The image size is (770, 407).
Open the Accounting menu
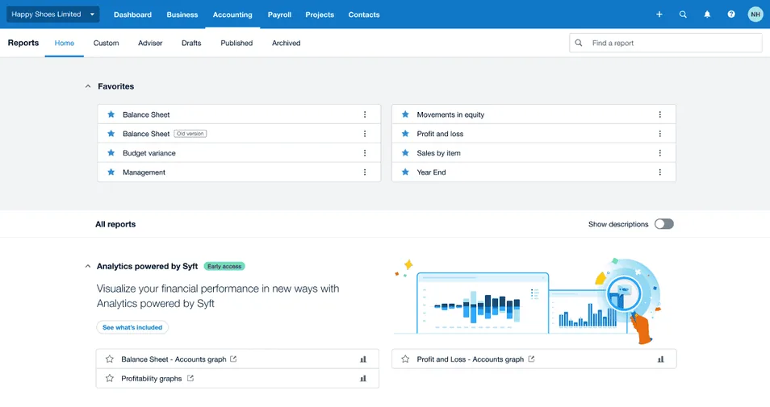tap(232, 15)
